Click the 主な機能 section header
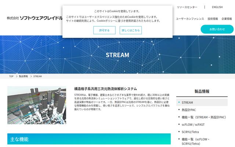Viewport: 235px width, 147px height. [x=89, y=139]
